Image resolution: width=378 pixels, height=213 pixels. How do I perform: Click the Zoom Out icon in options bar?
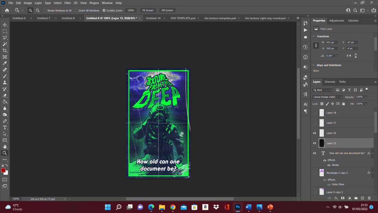[x=37, y=10]
